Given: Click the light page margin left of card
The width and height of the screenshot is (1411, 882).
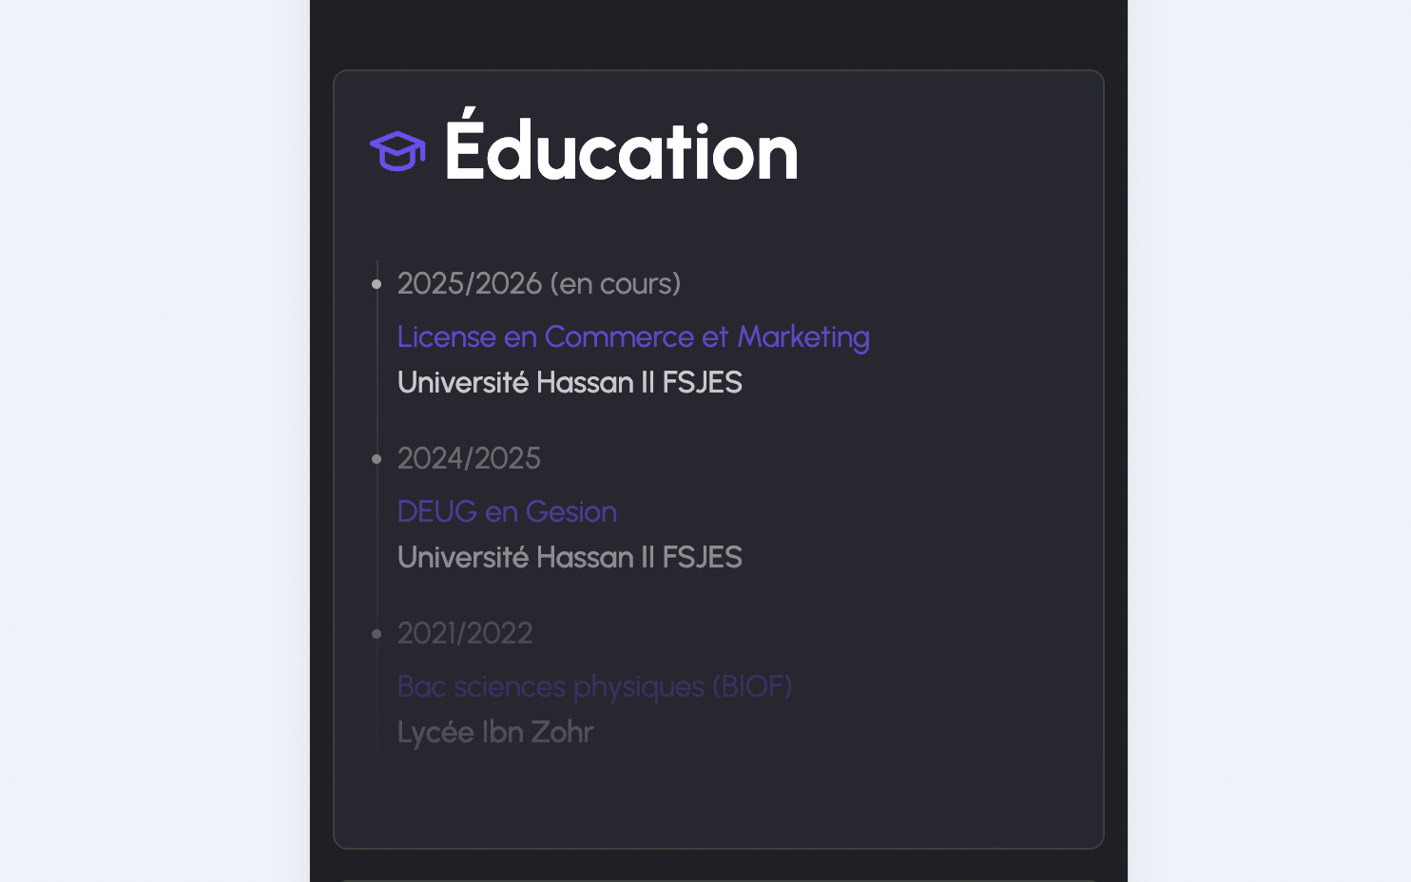Looking at the screenshot, I should [x=154, y=441].
